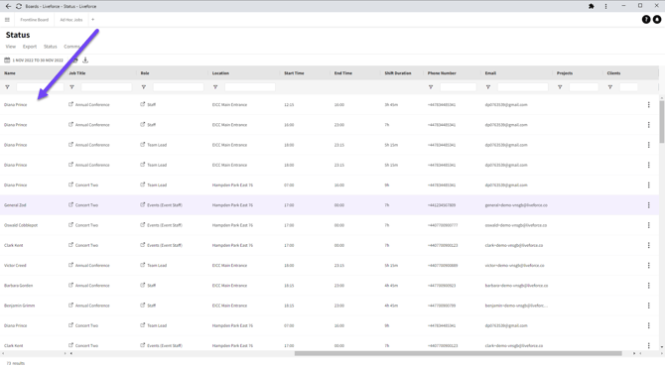Open actions menu for Diana Prince 12:15 shift
665x369 pixels.
click(648, 104)
